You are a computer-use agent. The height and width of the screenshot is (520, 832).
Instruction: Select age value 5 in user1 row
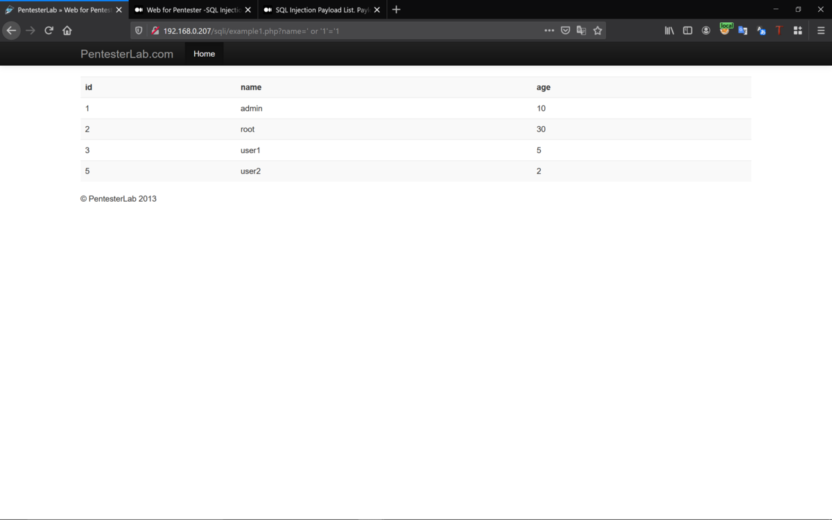539,150
